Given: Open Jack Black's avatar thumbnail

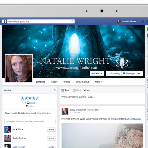Looking at the screenshot, I should point(8,130).
